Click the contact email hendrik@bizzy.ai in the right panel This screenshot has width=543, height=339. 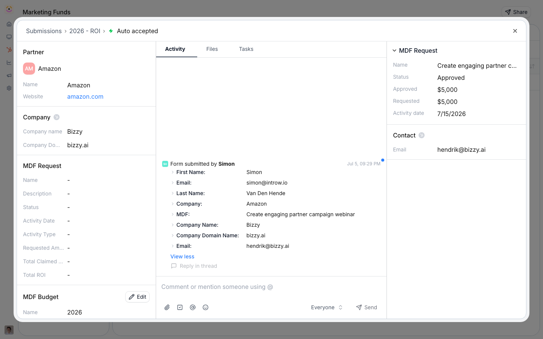pos(462,150)
